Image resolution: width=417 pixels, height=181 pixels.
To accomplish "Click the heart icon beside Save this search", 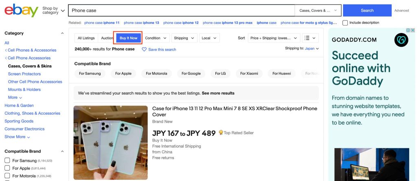I will click(x=144, y=50).
